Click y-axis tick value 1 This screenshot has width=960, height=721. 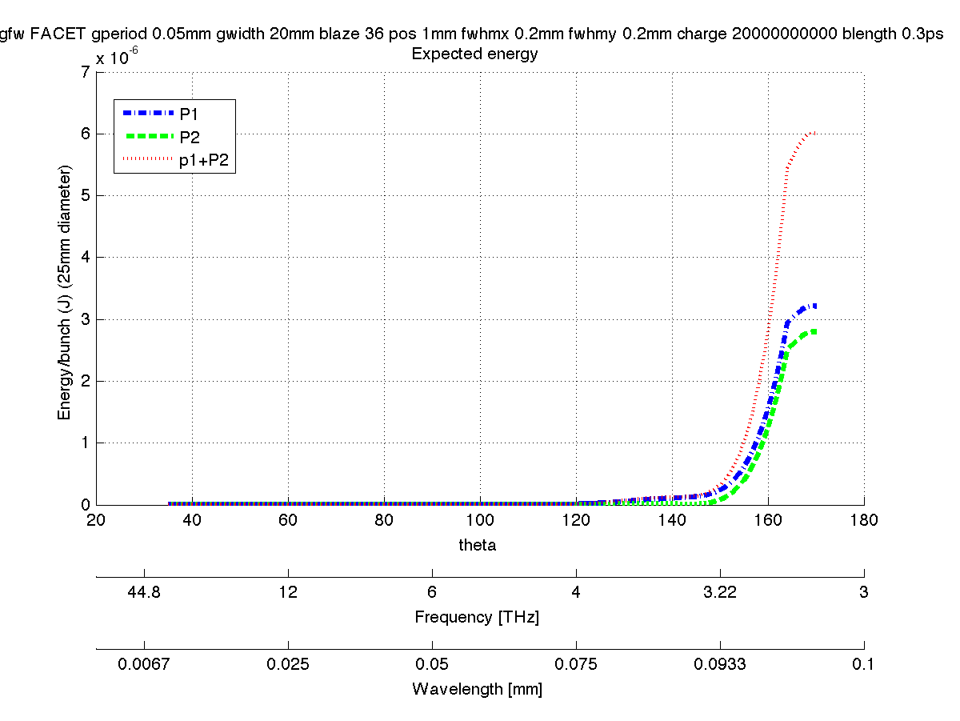pyautogui.click(x=84, y=443)
